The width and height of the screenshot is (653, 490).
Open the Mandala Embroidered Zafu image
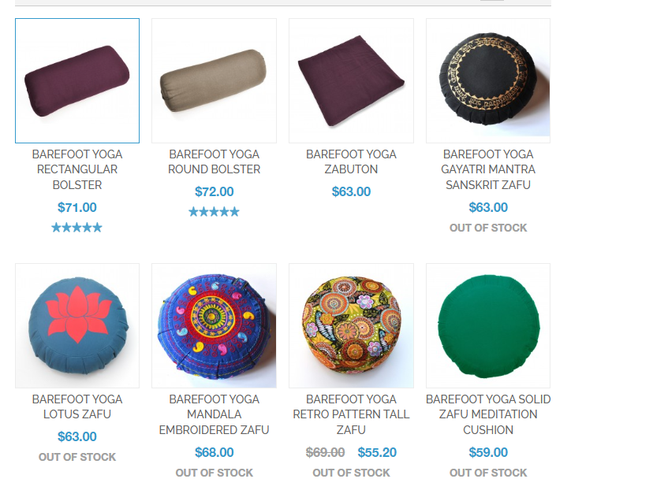(214, 325)
